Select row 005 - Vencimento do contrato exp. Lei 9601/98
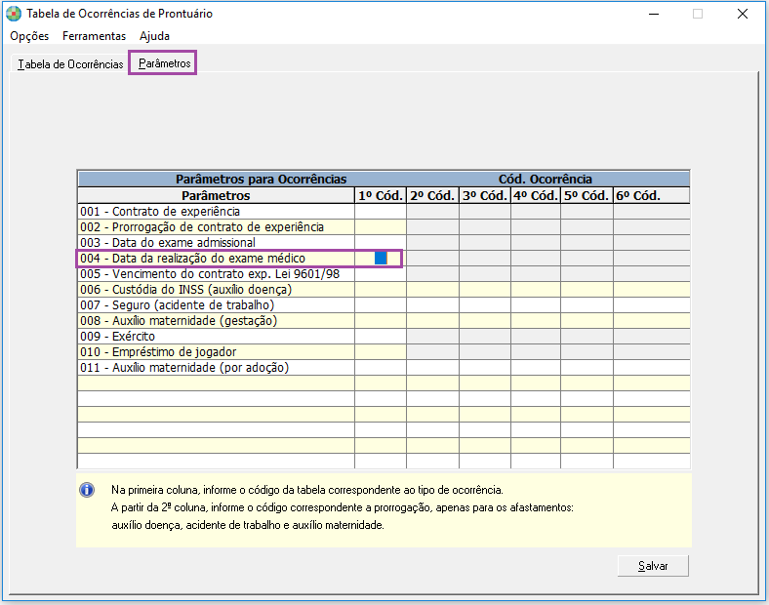The width and height of the screenshot is (769, 605). (x=217, y=274)
